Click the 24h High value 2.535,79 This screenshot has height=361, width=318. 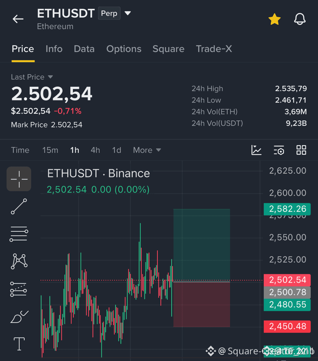tap(291, 89)
